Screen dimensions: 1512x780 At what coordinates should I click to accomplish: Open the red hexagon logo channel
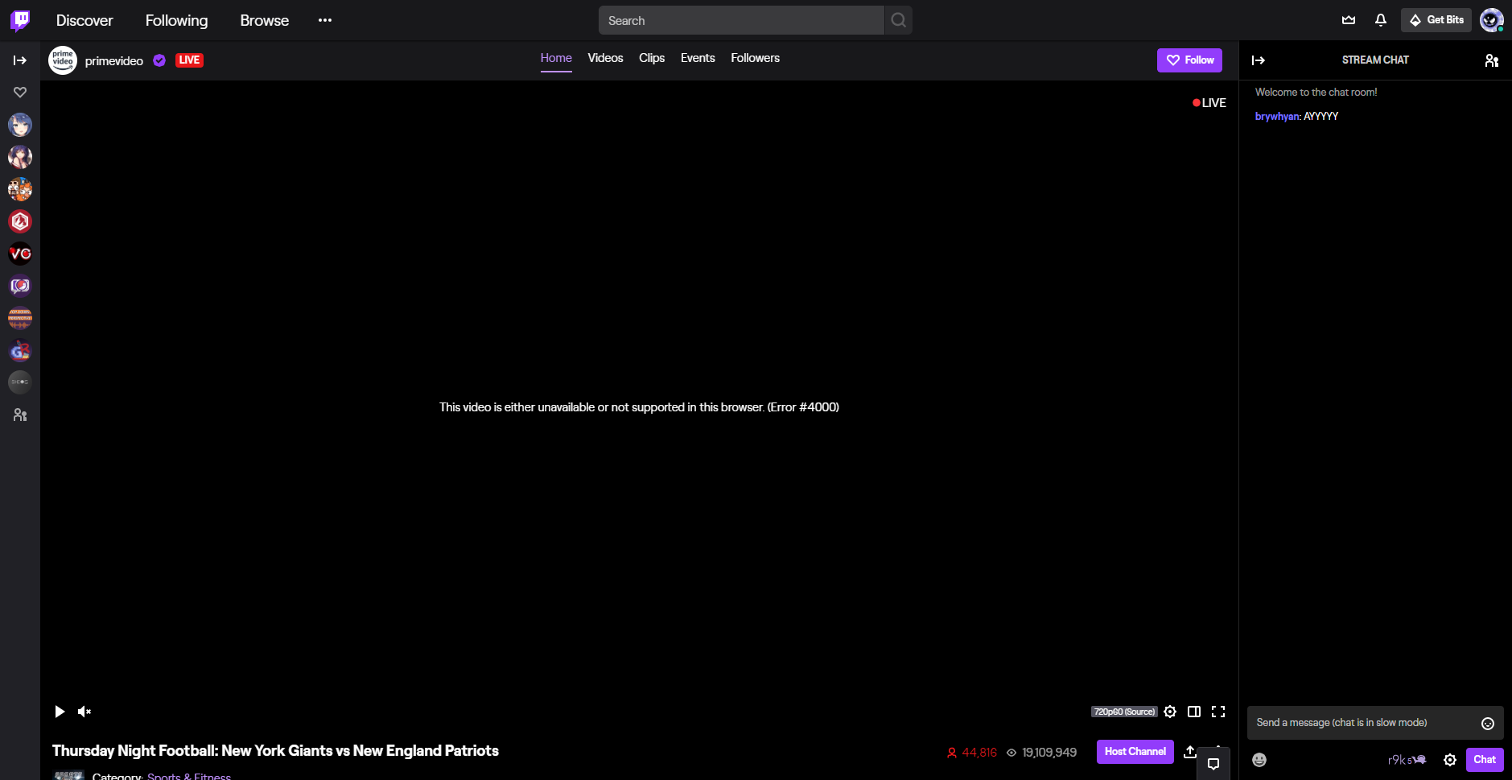20,221
